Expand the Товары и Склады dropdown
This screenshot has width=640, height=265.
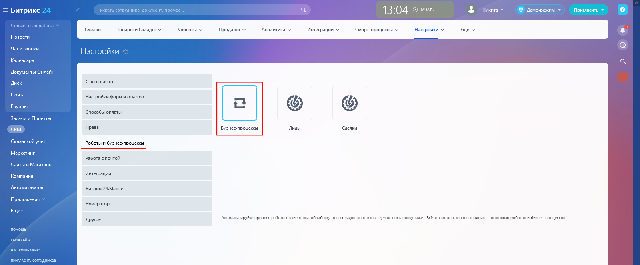pyautogui.click(x=139, y=30)
